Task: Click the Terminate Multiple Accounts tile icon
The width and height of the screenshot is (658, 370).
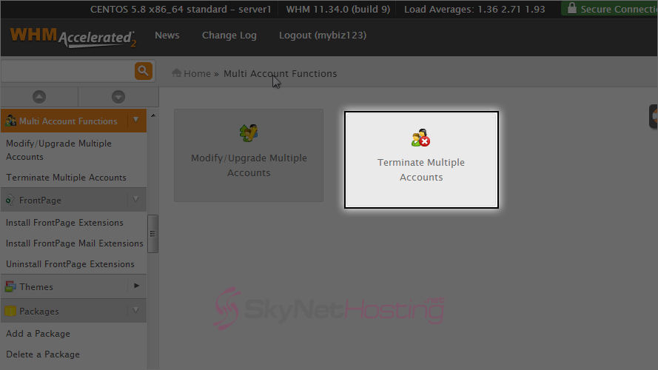Action: point(420,138)
